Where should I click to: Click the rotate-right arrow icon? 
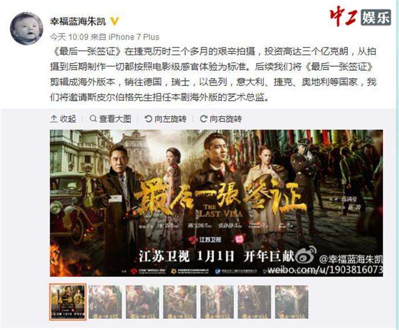pyautogui.click(x=203, y=119)
